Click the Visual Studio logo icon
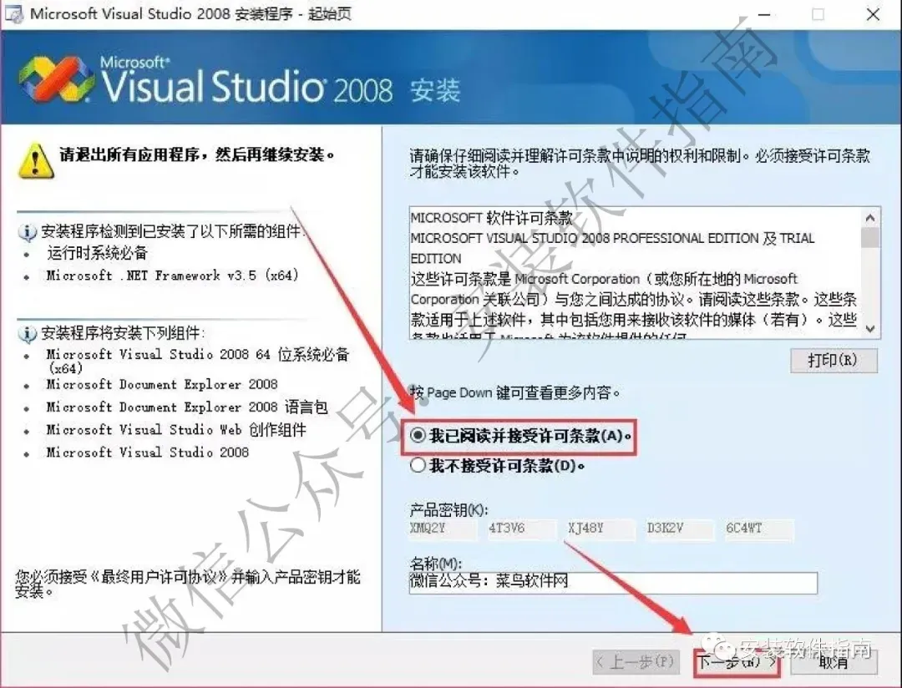 (x=57, y=79)
